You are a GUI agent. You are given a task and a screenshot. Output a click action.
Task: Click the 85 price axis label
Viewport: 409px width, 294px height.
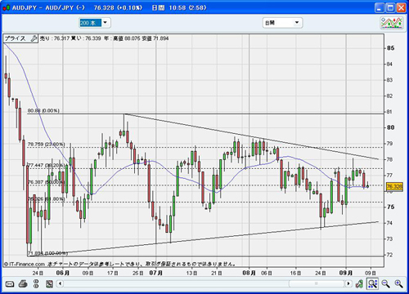point(390,48)
